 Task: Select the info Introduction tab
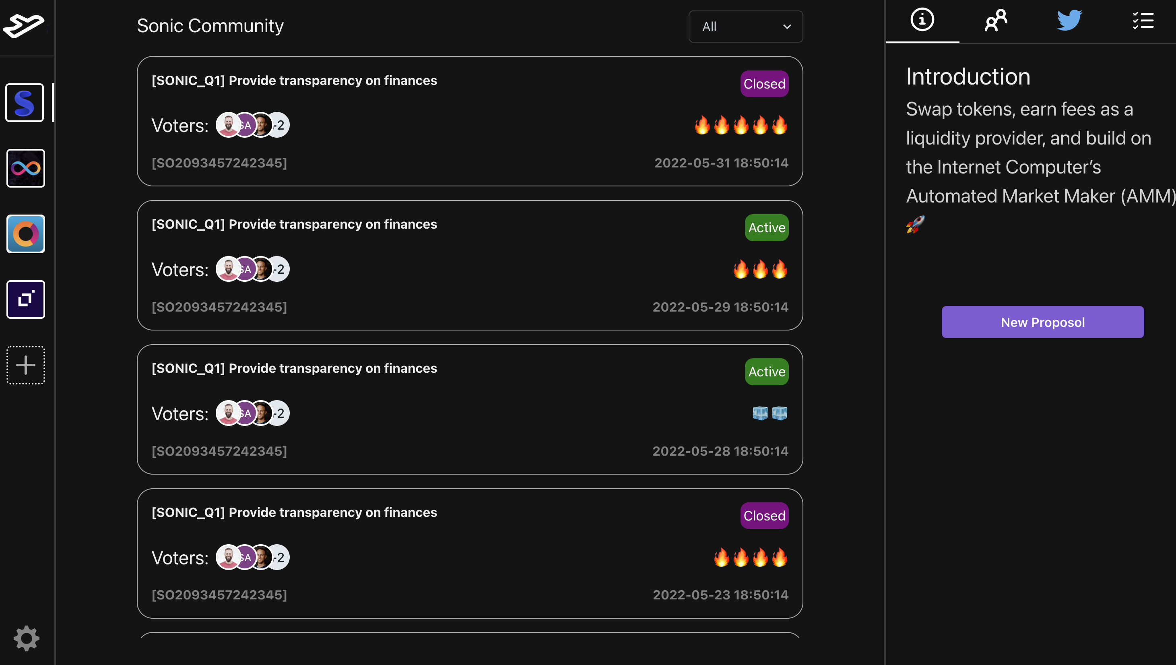tap(922, 20)
